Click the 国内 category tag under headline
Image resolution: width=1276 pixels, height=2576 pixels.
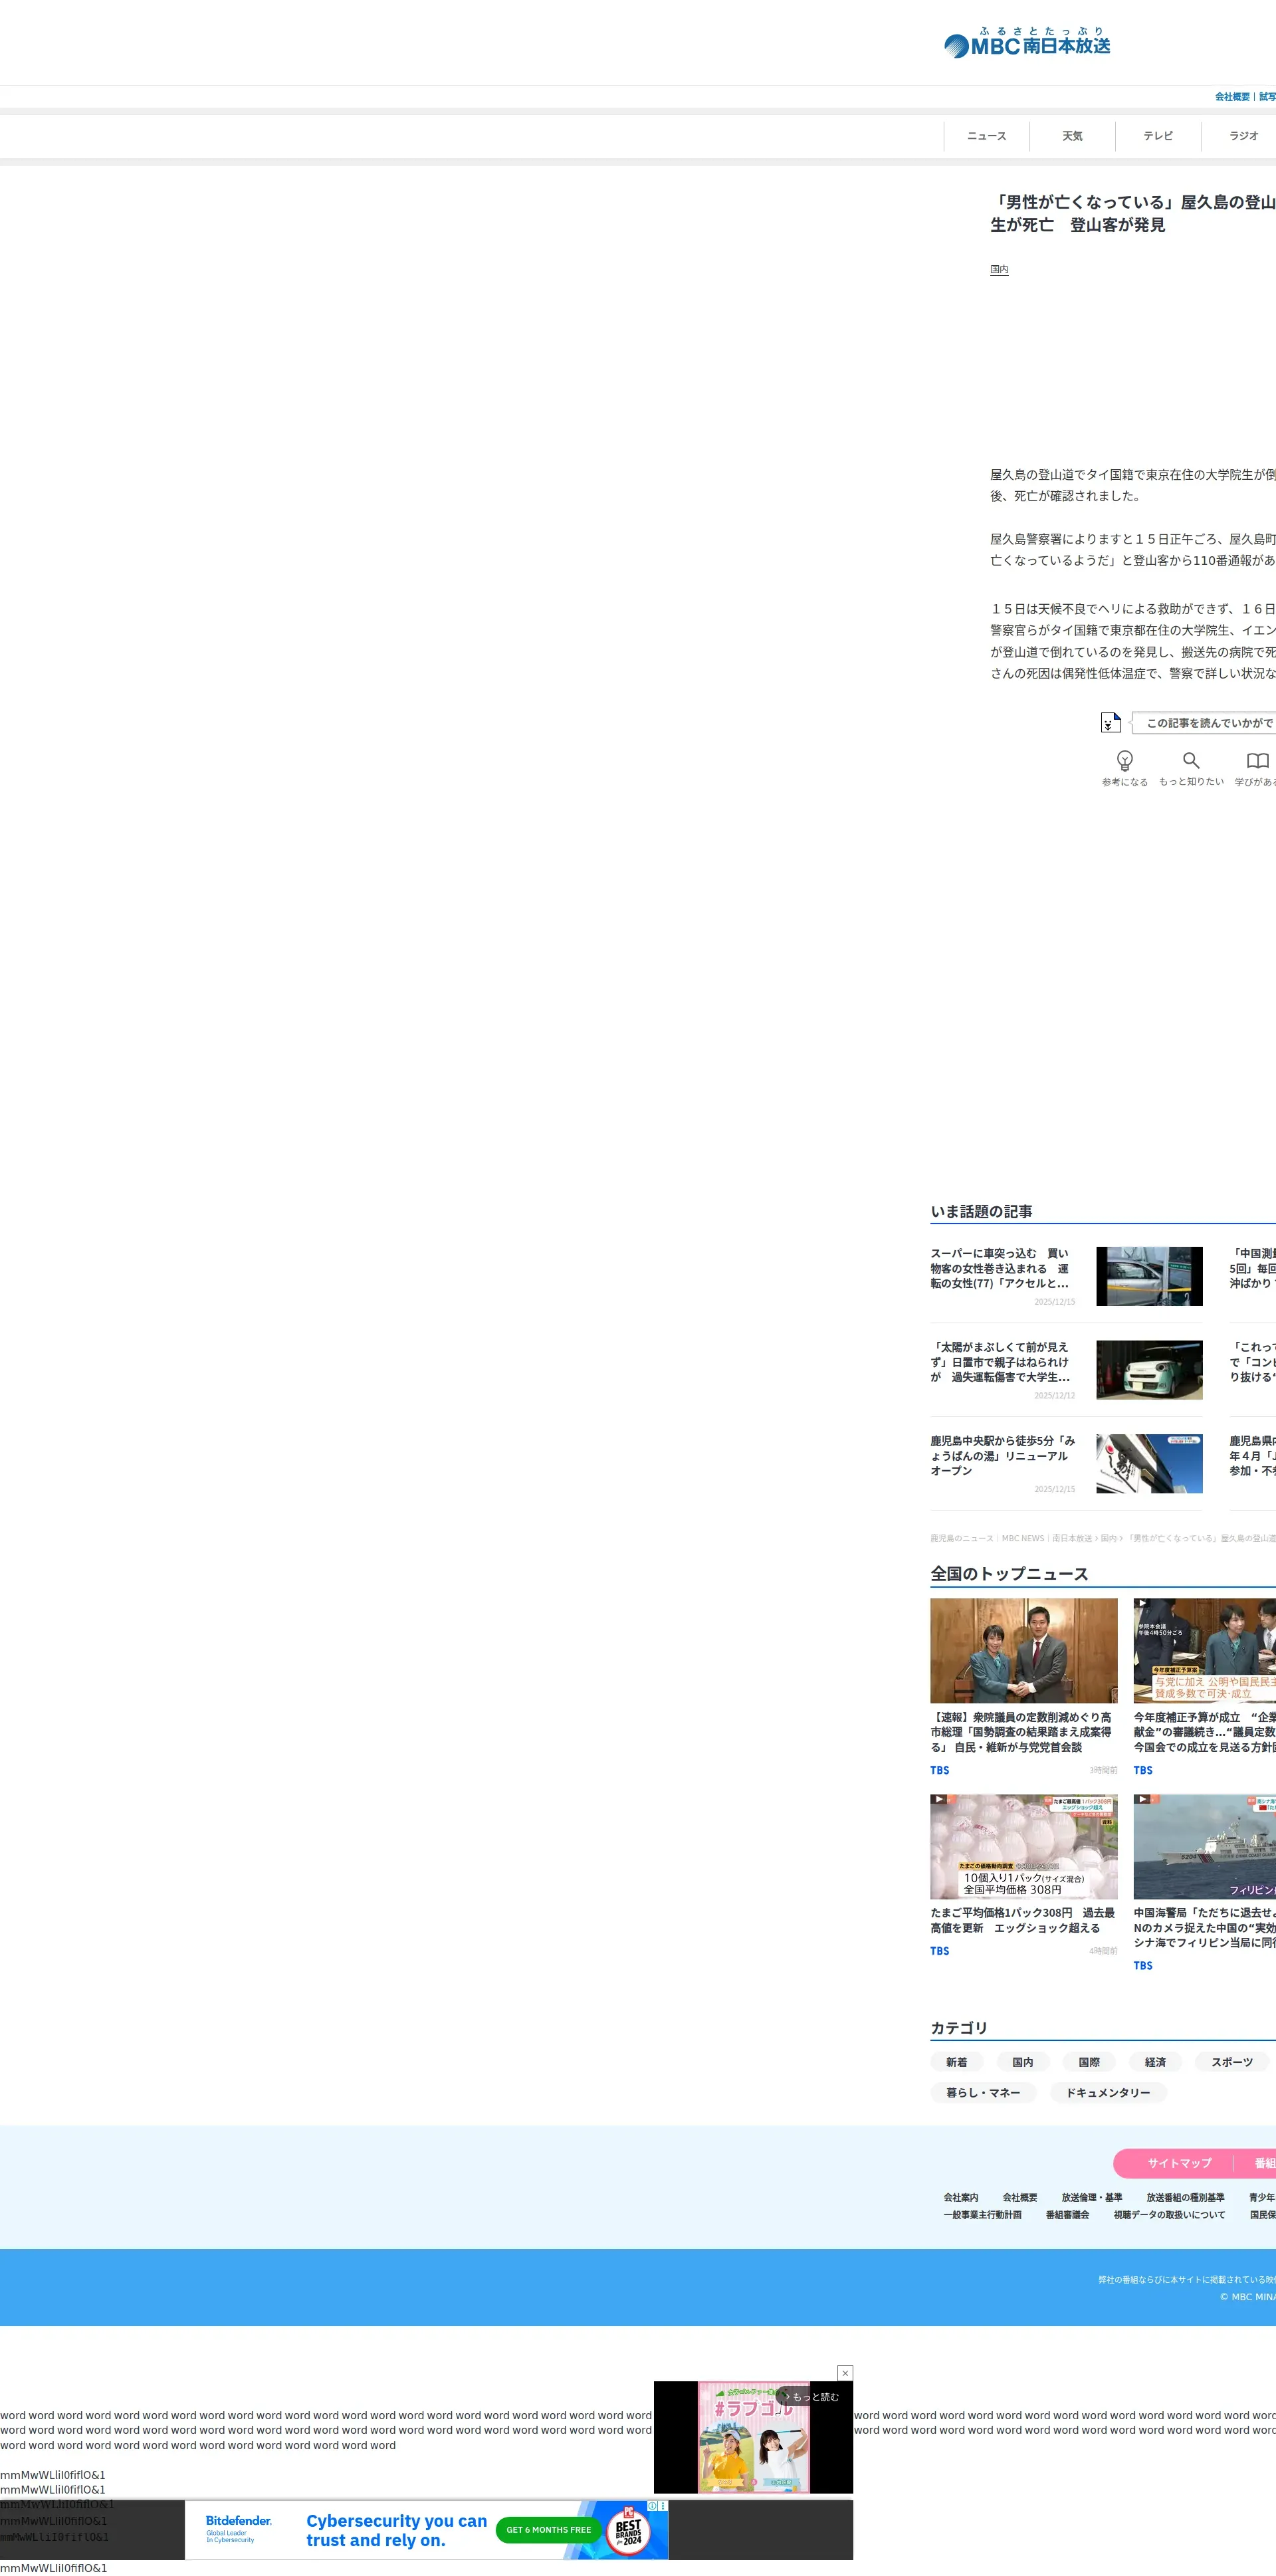[x=999, y=270]
